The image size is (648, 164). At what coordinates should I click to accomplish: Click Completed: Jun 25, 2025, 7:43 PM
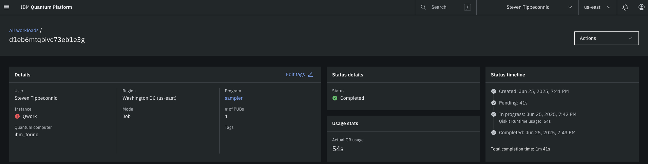(x=537, y=133)
